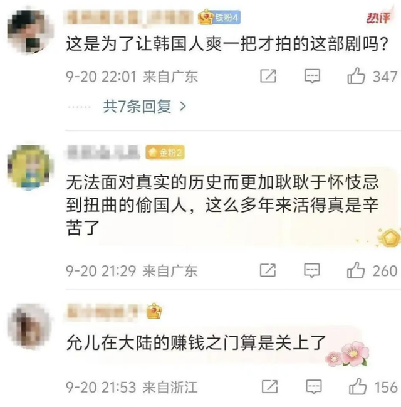The width and height of the screenshot is (401, 407).
Task: Like the comment with 156 likes
Action: pyautogui.click(x=358, y=386)
